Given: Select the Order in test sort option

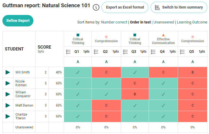Looking at the screenshot, I should coord(140,22).
